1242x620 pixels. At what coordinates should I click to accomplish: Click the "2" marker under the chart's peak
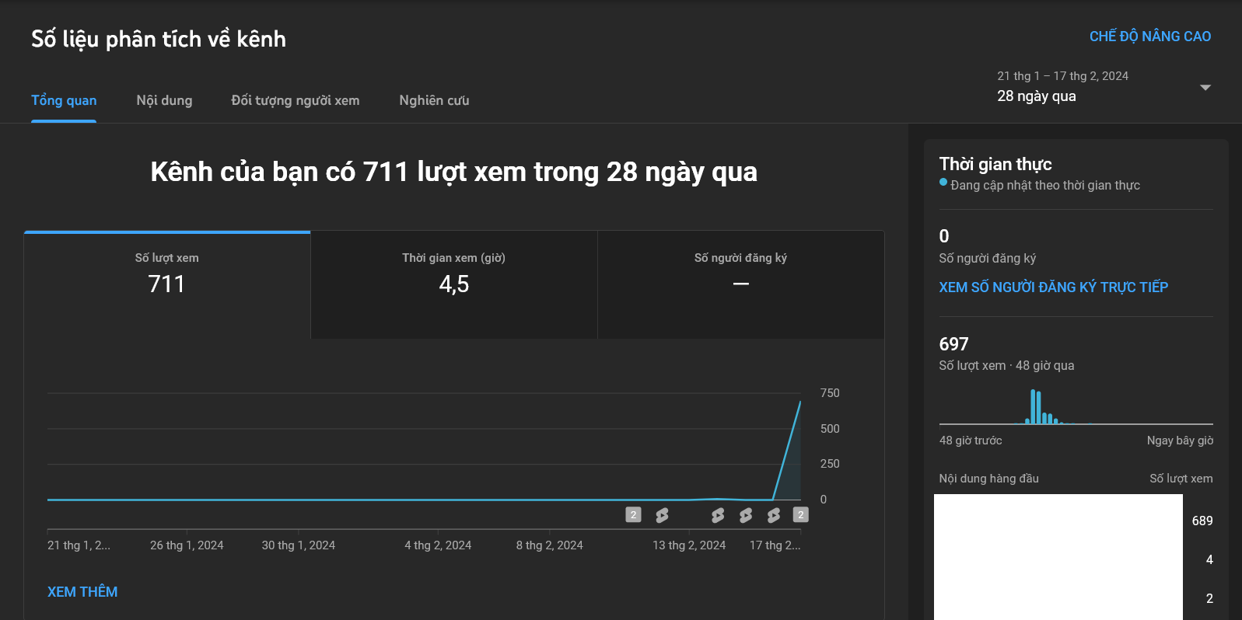[800, 514]
